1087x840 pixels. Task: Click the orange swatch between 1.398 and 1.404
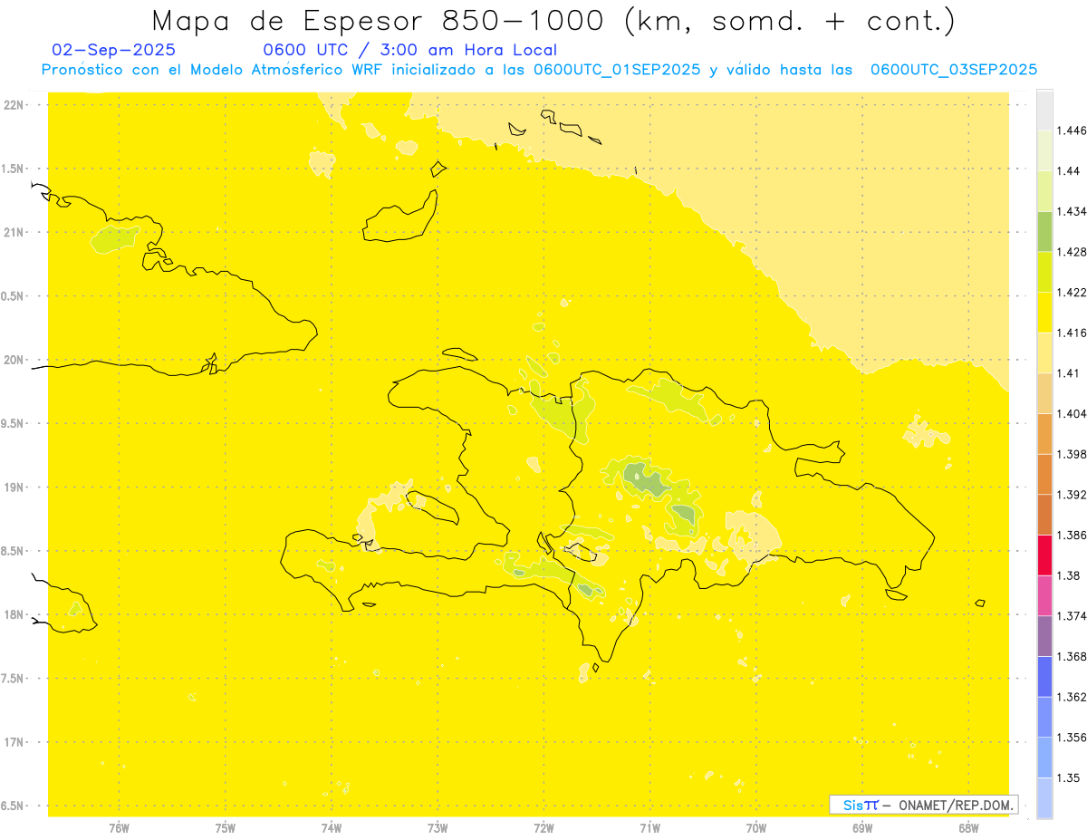pos(1044,433)
